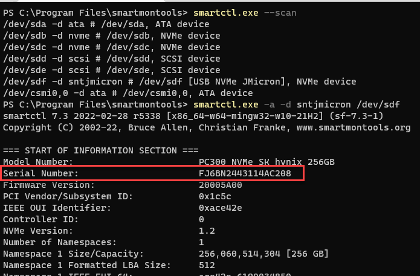420x276 pixels.
Task: Click the /dev/sda ATA device scan line
Action: [x=106, y=24]
